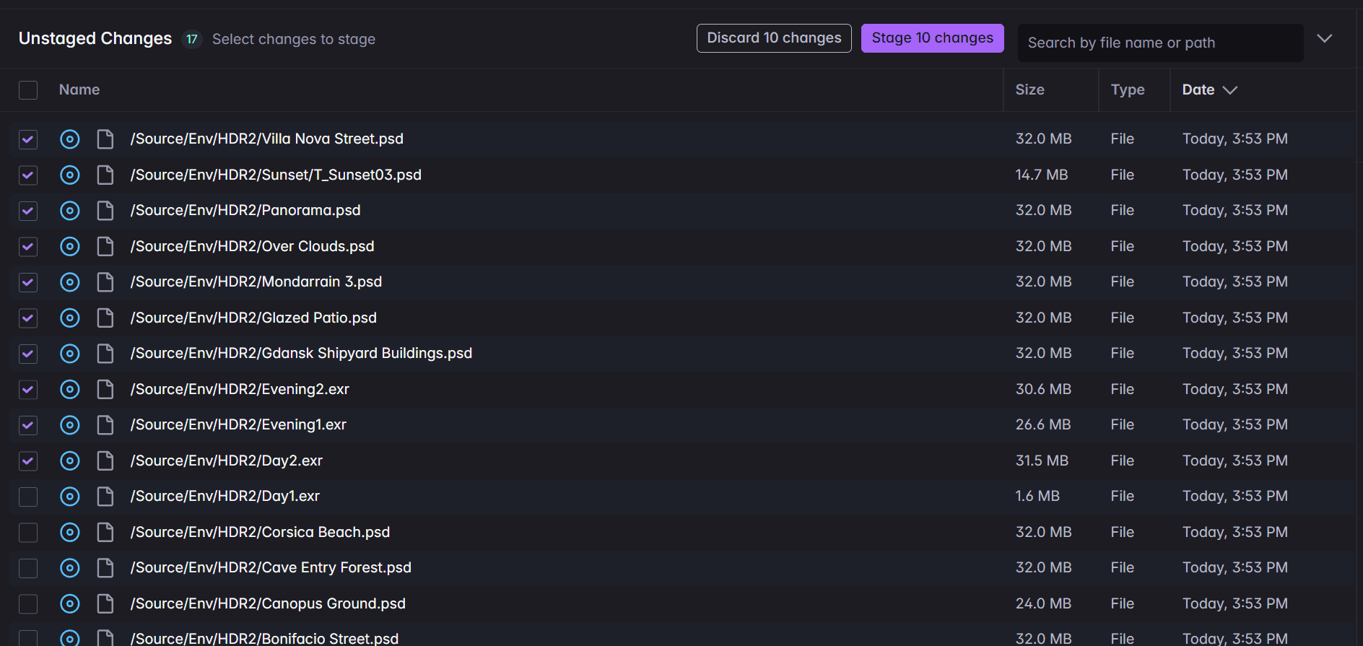Toggle the select-all checkbox in header
The image size is (1363, 646).
point(28,90)
